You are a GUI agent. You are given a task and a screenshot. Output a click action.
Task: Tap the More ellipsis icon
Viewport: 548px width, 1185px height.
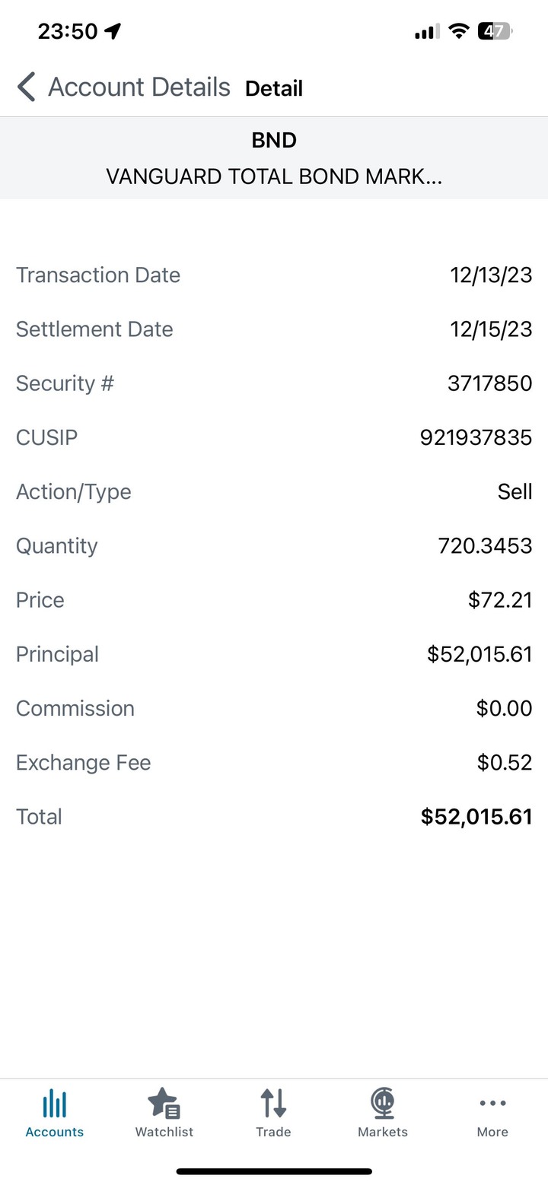[492, 1103]
